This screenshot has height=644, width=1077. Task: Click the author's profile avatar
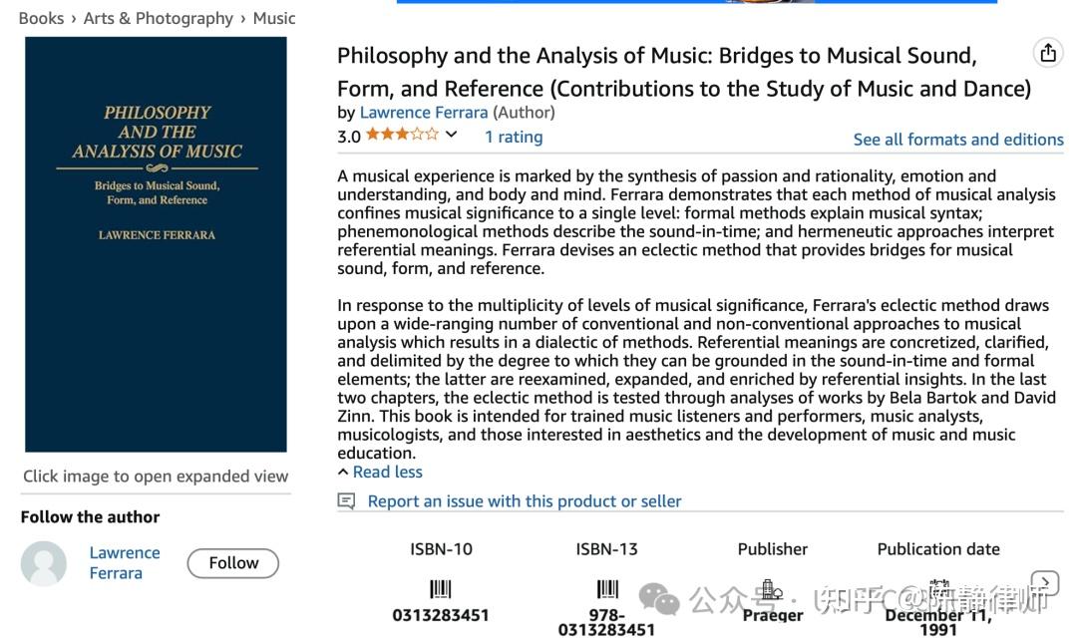pos(44,563)
